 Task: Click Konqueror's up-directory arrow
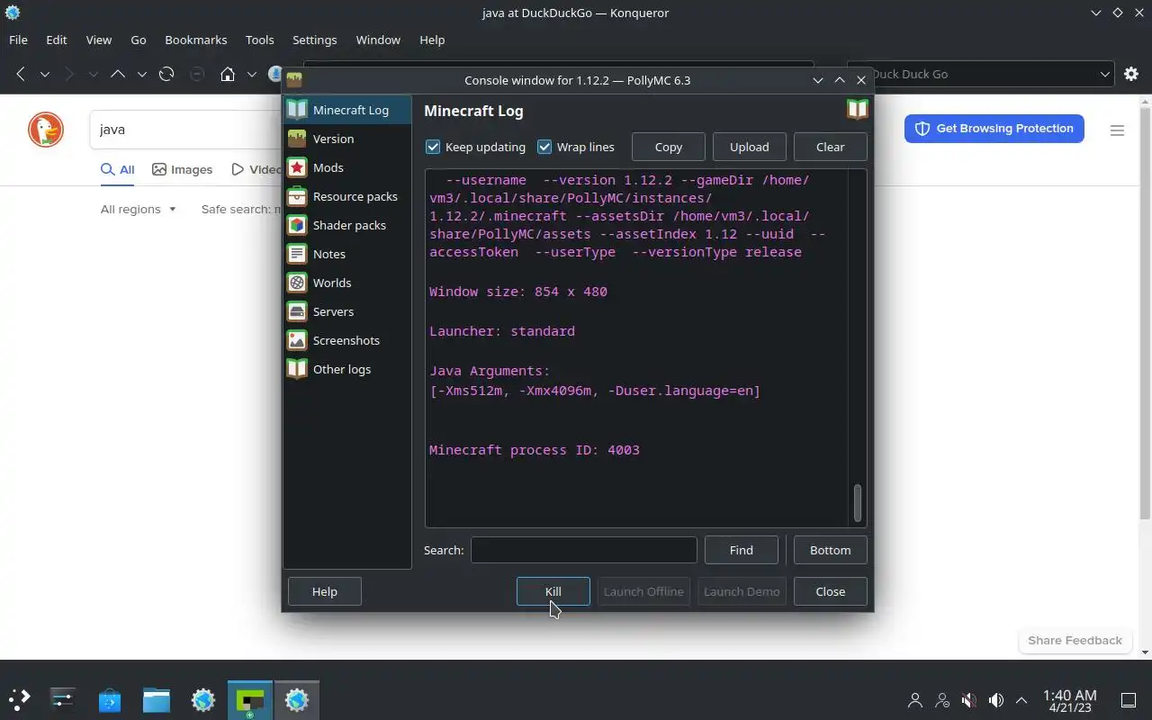tap(118, 74)
